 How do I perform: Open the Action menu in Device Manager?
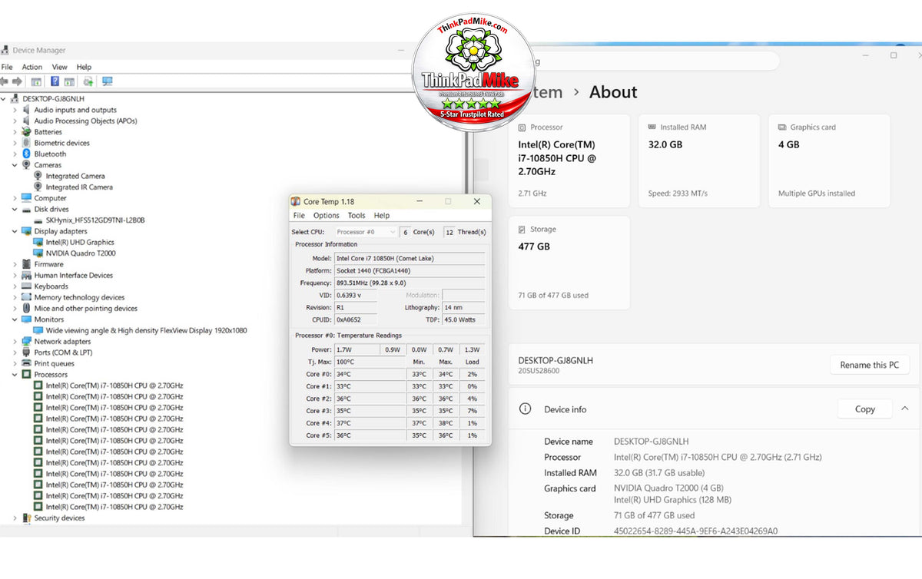pos(32,68)
